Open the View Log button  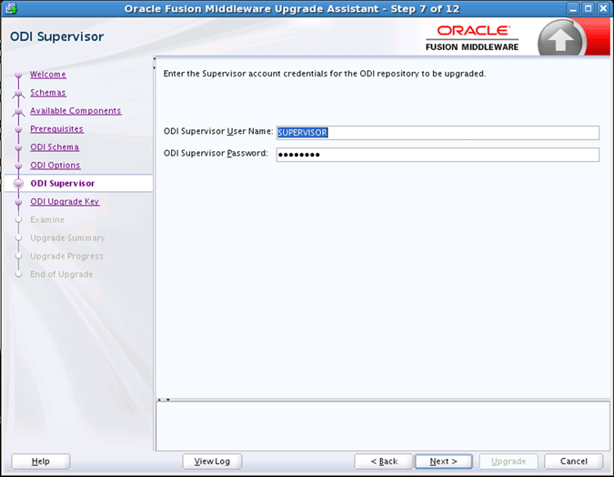coord(212,462)
